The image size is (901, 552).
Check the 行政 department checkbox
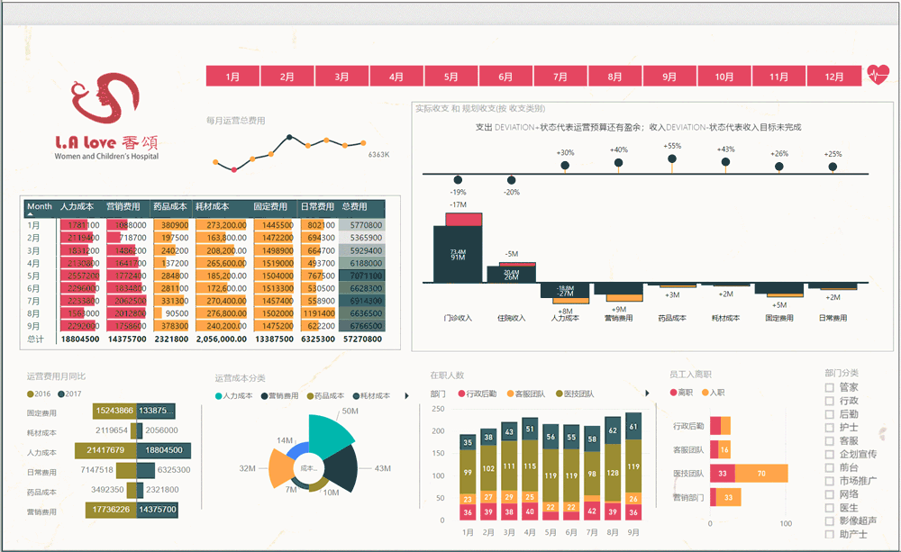[829, 401]
